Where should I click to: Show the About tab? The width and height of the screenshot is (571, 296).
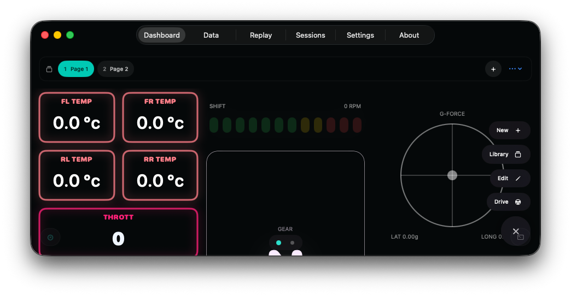409,35
